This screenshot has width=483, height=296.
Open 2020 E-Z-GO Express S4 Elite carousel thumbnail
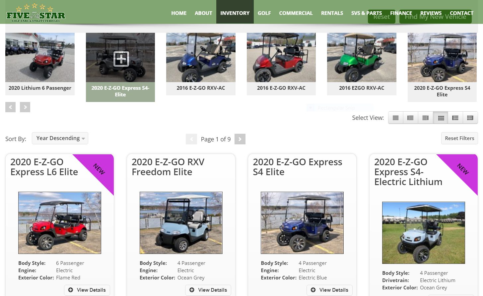pos(442,57)
